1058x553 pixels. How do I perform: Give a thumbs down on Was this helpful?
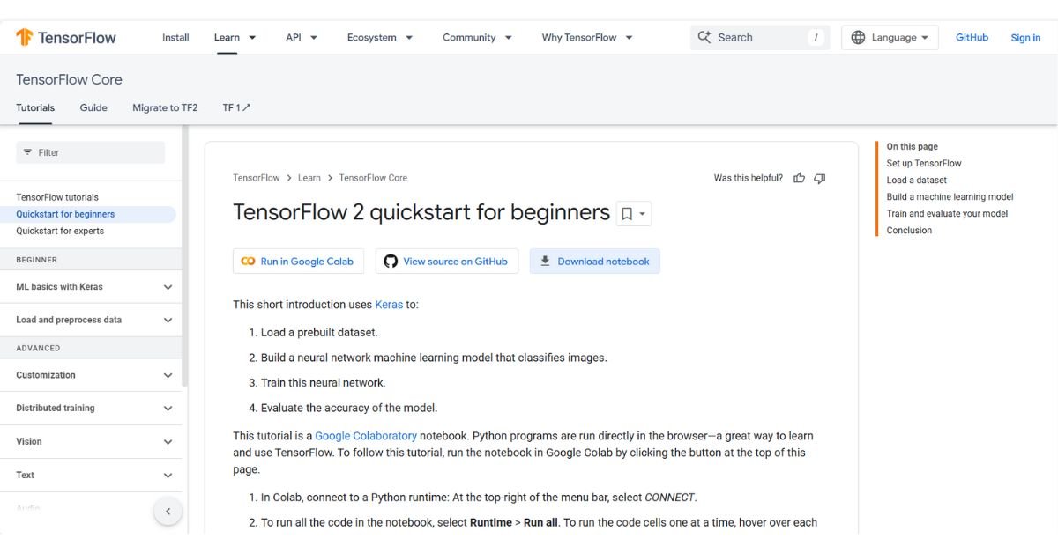819,177
